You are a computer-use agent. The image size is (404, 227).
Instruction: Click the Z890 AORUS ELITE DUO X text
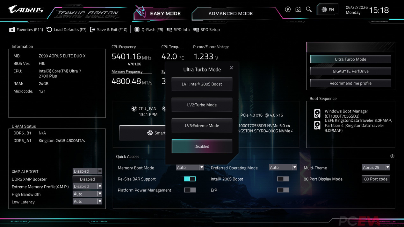tap(62, 56)
